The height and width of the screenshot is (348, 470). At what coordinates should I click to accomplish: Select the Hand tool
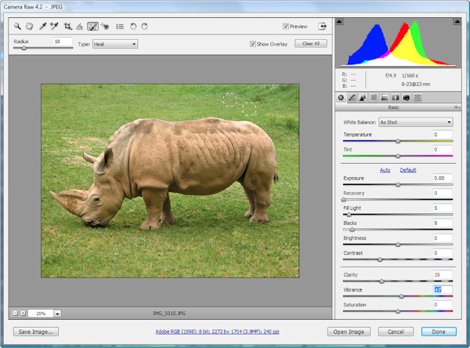pyautogui.click(x=29, y=27)
